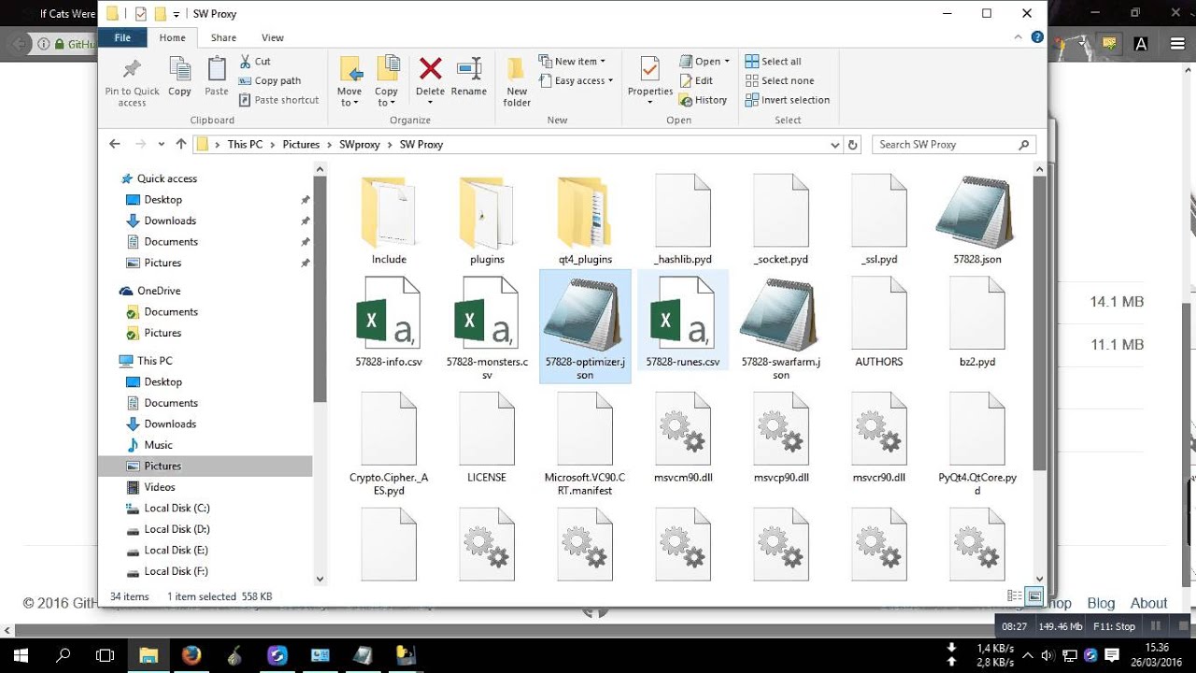Switch to the Share tab
The height and width of the screenshot is (673, 1196).
(223, 37)
